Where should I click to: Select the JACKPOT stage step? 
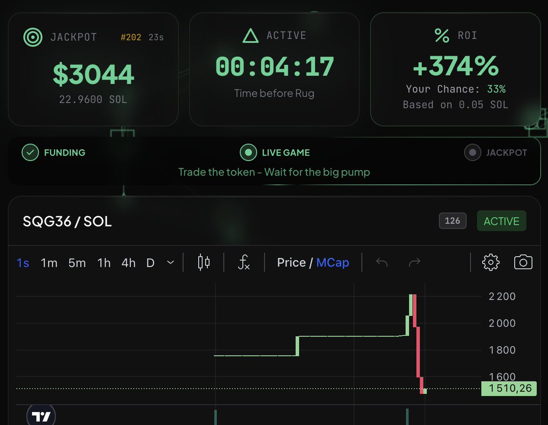point(495,153)
